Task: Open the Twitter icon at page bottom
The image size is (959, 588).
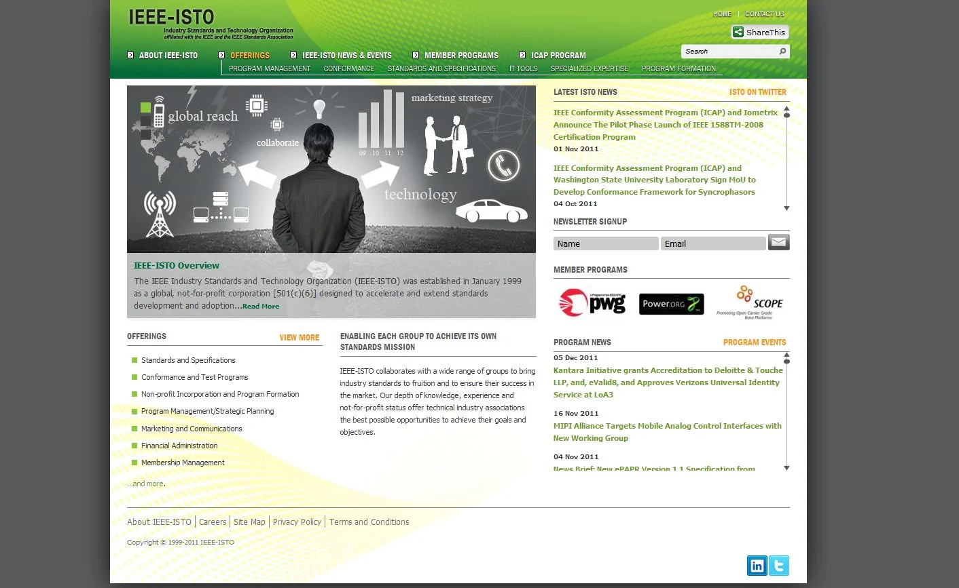Action: [x=778, y=565]
